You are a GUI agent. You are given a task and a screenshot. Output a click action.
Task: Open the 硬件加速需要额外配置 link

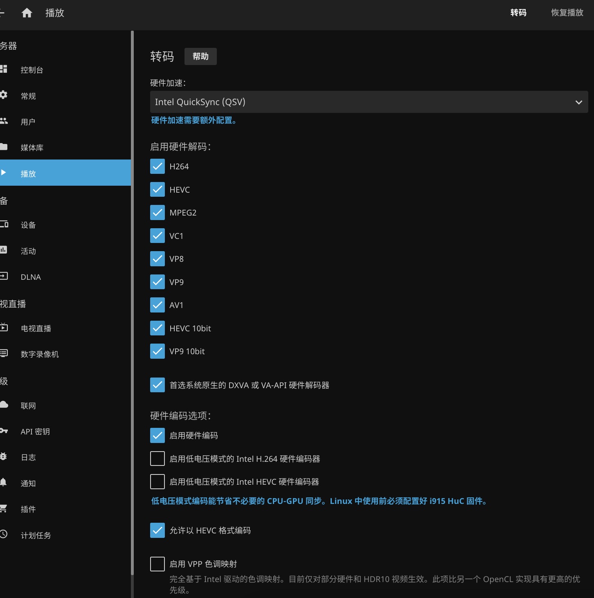(x=193, y=120)
